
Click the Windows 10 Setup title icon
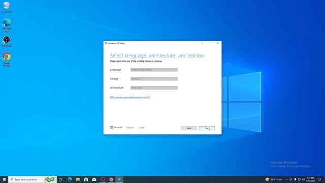click(x=106, y=43)
